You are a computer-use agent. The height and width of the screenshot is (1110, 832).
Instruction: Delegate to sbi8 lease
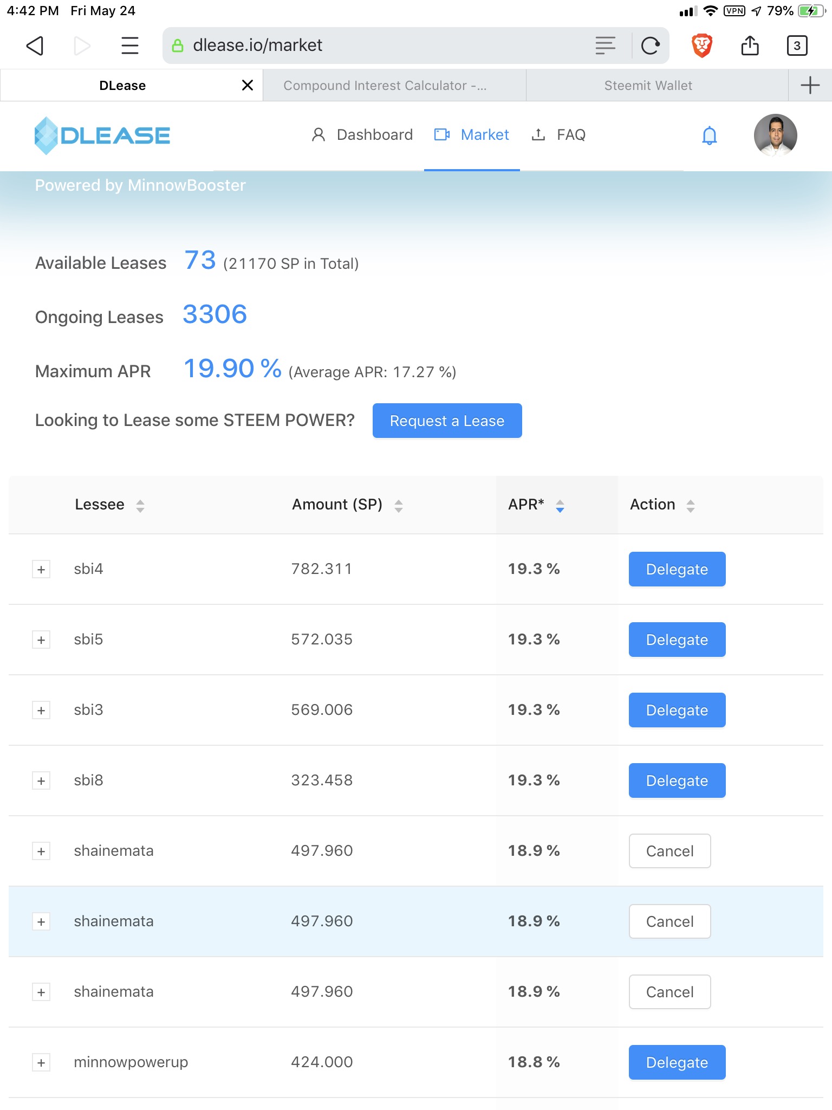click(677, 780)
